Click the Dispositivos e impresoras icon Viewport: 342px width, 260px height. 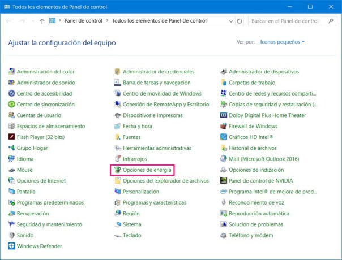click(x=117, y=115)
